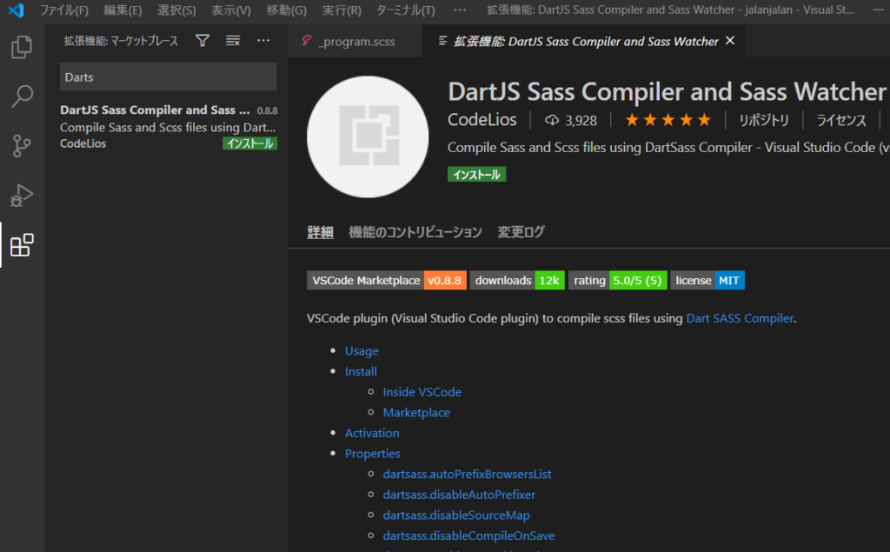Viewport: 890px width, 552px height.
Task: Open the 実行(R) menu
Action: [342, 10]
